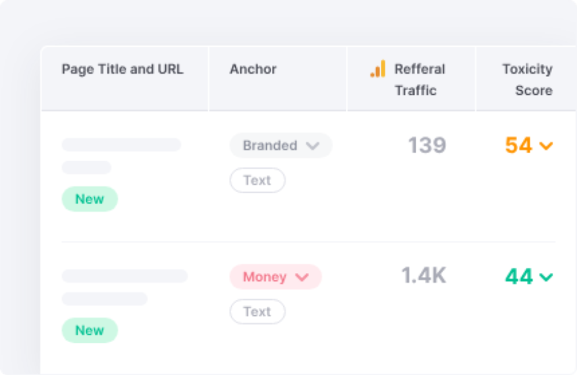Image resolution: width=577 pixels, height=375 pixels.
Task: Click the New badge in first row
Action: [x=90, y=199]
